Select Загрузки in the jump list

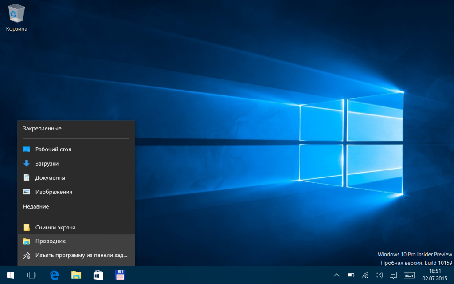[x=47, y=164]
